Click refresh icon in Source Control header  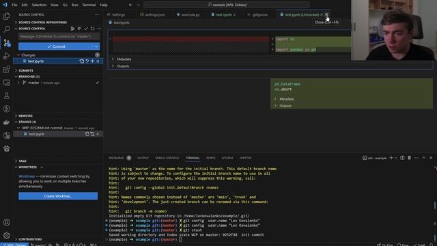click(93, 29)
